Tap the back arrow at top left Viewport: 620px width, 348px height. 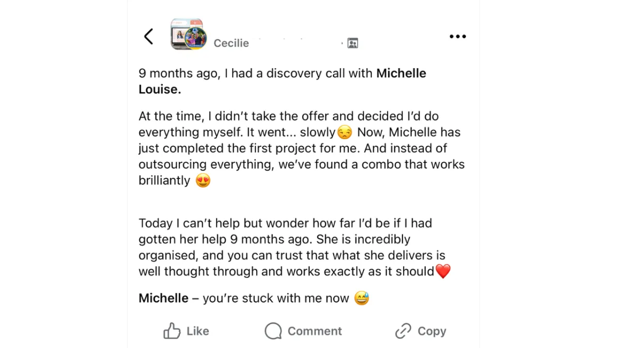[148, 37]
